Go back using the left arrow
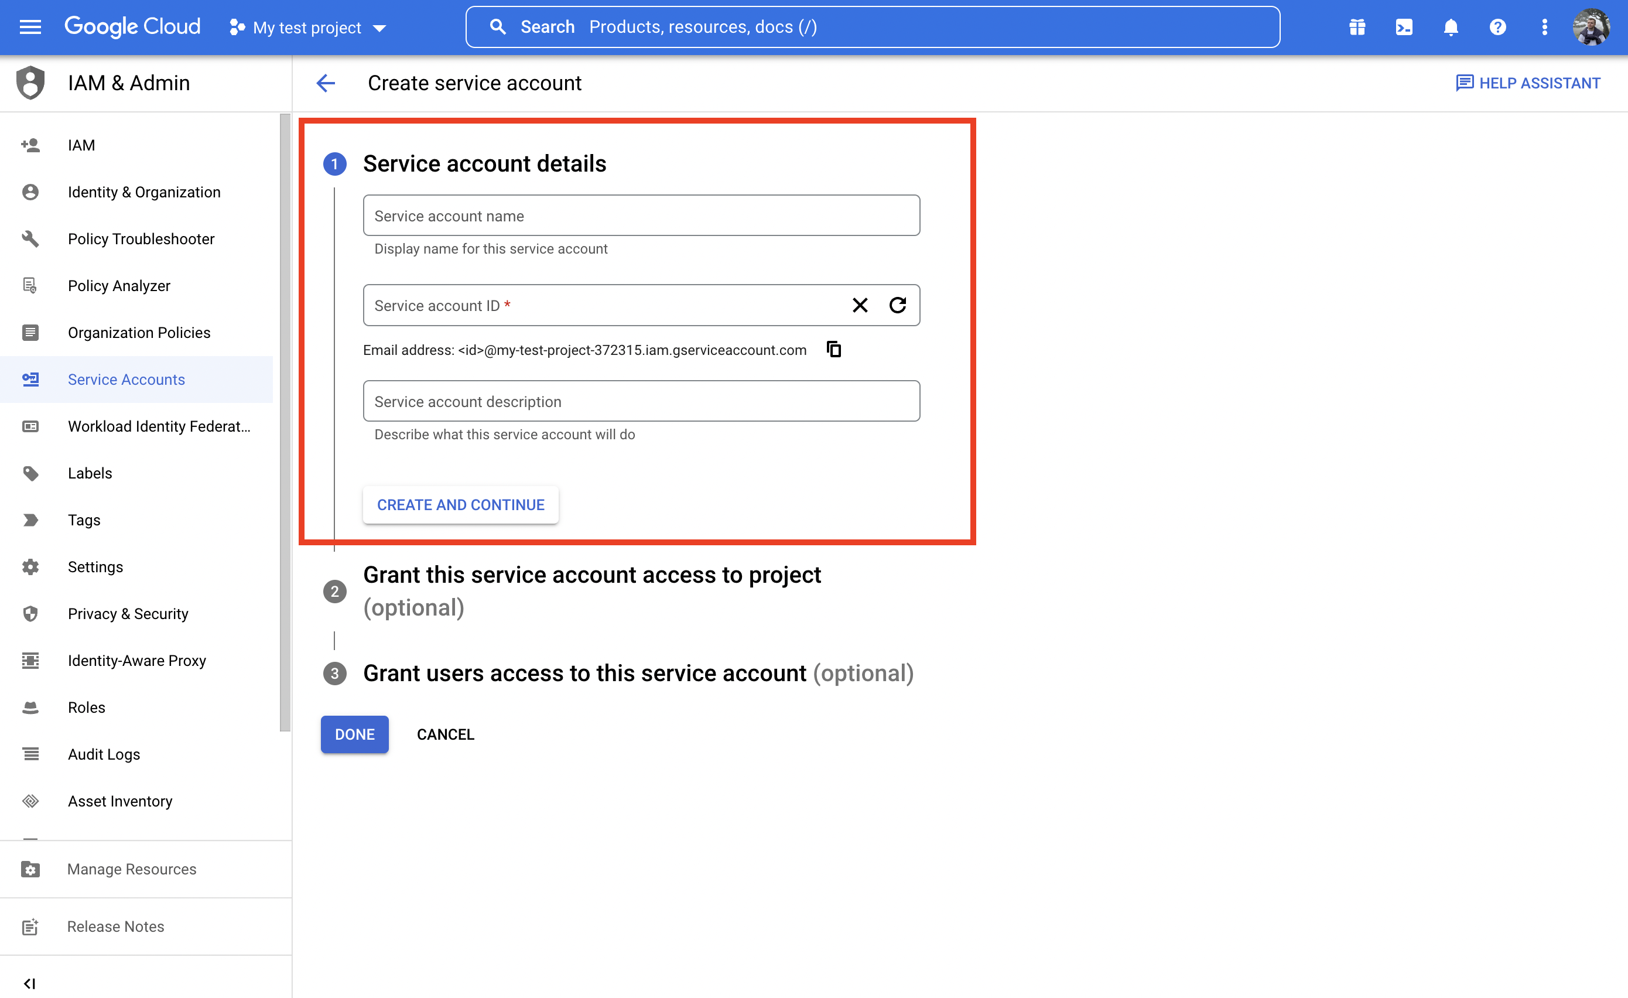The width and height of the screenshot is (1628, 998). coord(326,83)
